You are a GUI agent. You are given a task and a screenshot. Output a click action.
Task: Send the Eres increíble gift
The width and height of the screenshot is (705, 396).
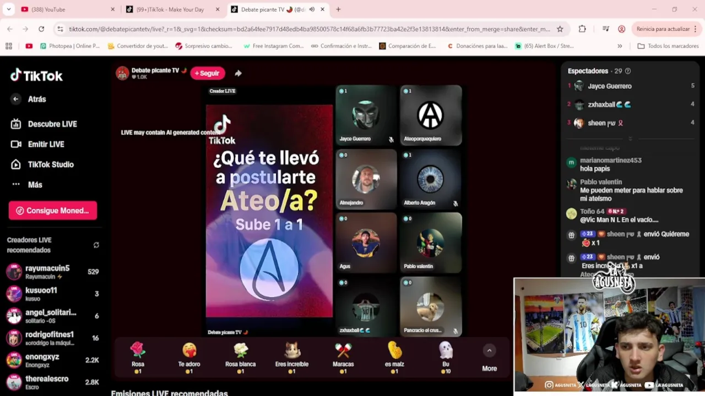click(292, 358)
